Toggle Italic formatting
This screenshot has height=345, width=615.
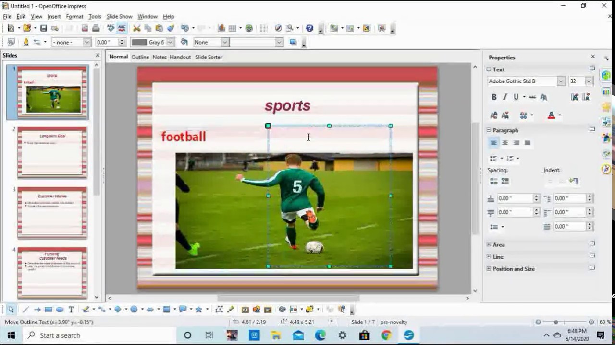click(505, 97)
